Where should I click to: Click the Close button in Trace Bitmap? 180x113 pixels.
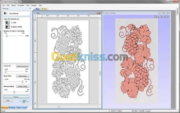[x=8, y=101]
